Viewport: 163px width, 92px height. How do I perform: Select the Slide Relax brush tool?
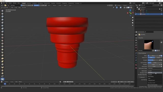coord(2,76)
